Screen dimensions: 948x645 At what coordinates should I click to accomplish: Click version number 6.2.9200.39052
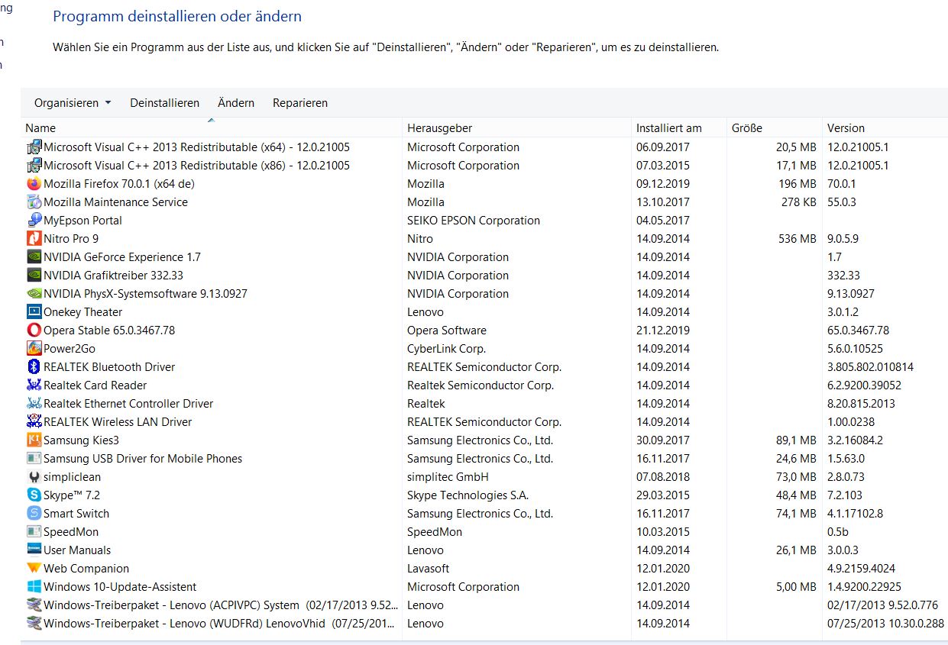click(x=865, y=385)
